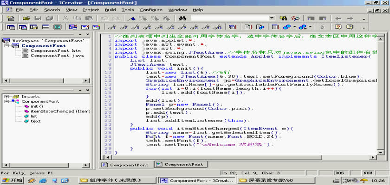Click the Compile Project icon with stacked windows
This screenshot has height=185, width=390.
233,27
